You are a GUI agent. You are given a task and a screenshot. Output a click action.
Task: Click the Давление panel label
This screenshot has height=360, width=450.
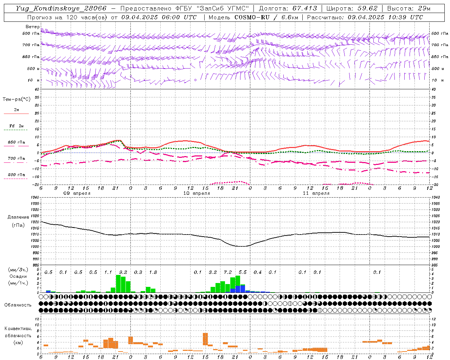18,217
